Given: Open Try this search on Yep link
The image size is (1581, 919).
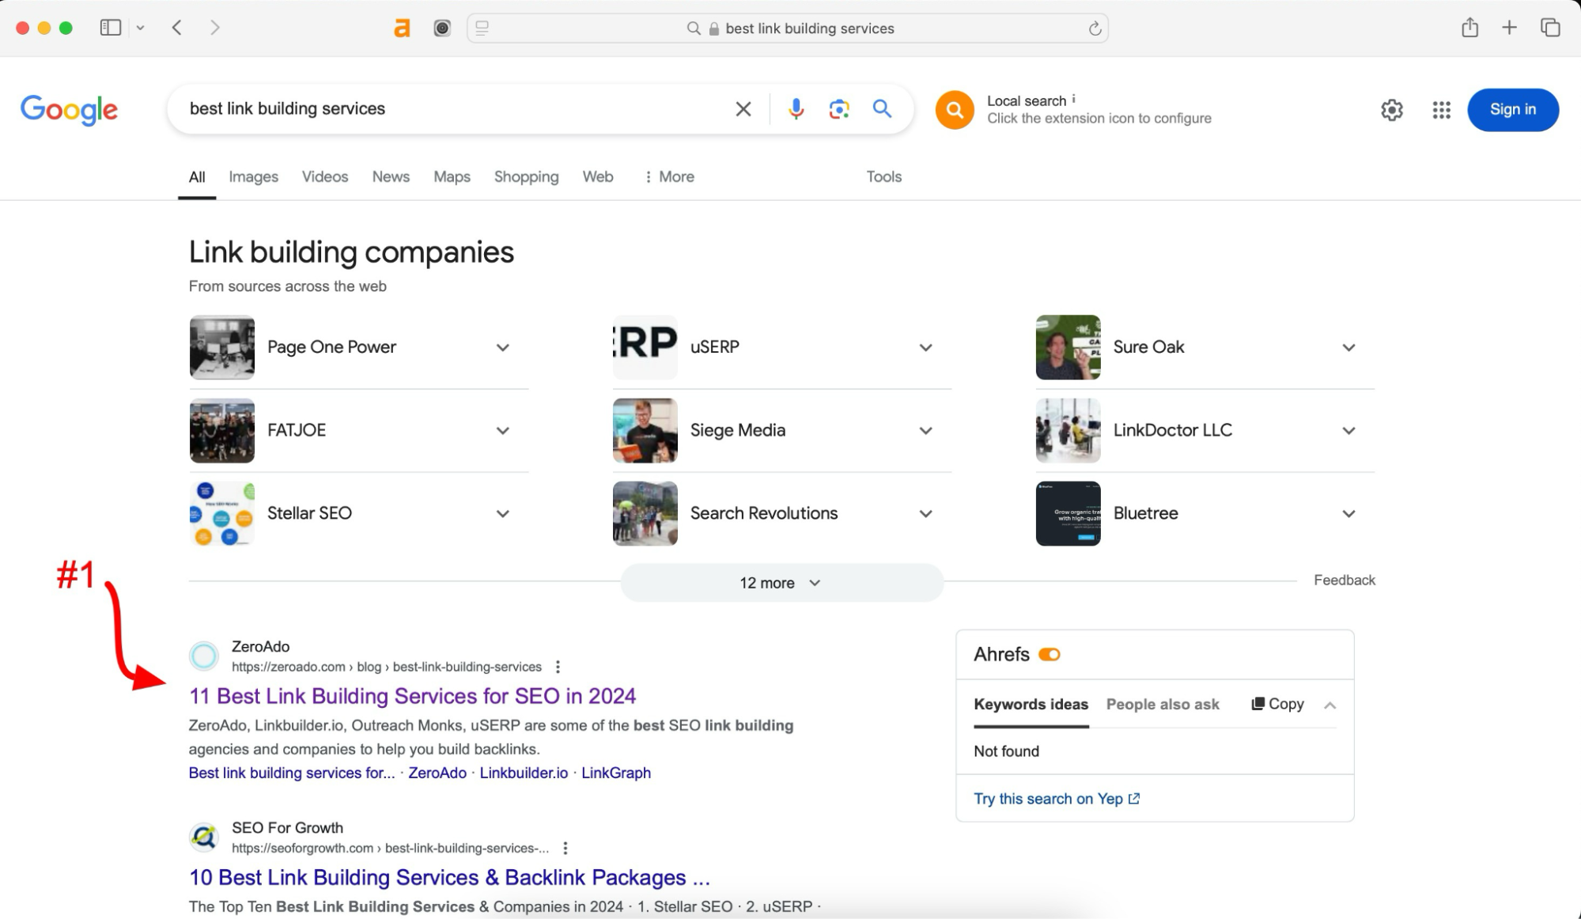Looking at the screenshot, I should pyautogui.click(x=1057, y=799).
